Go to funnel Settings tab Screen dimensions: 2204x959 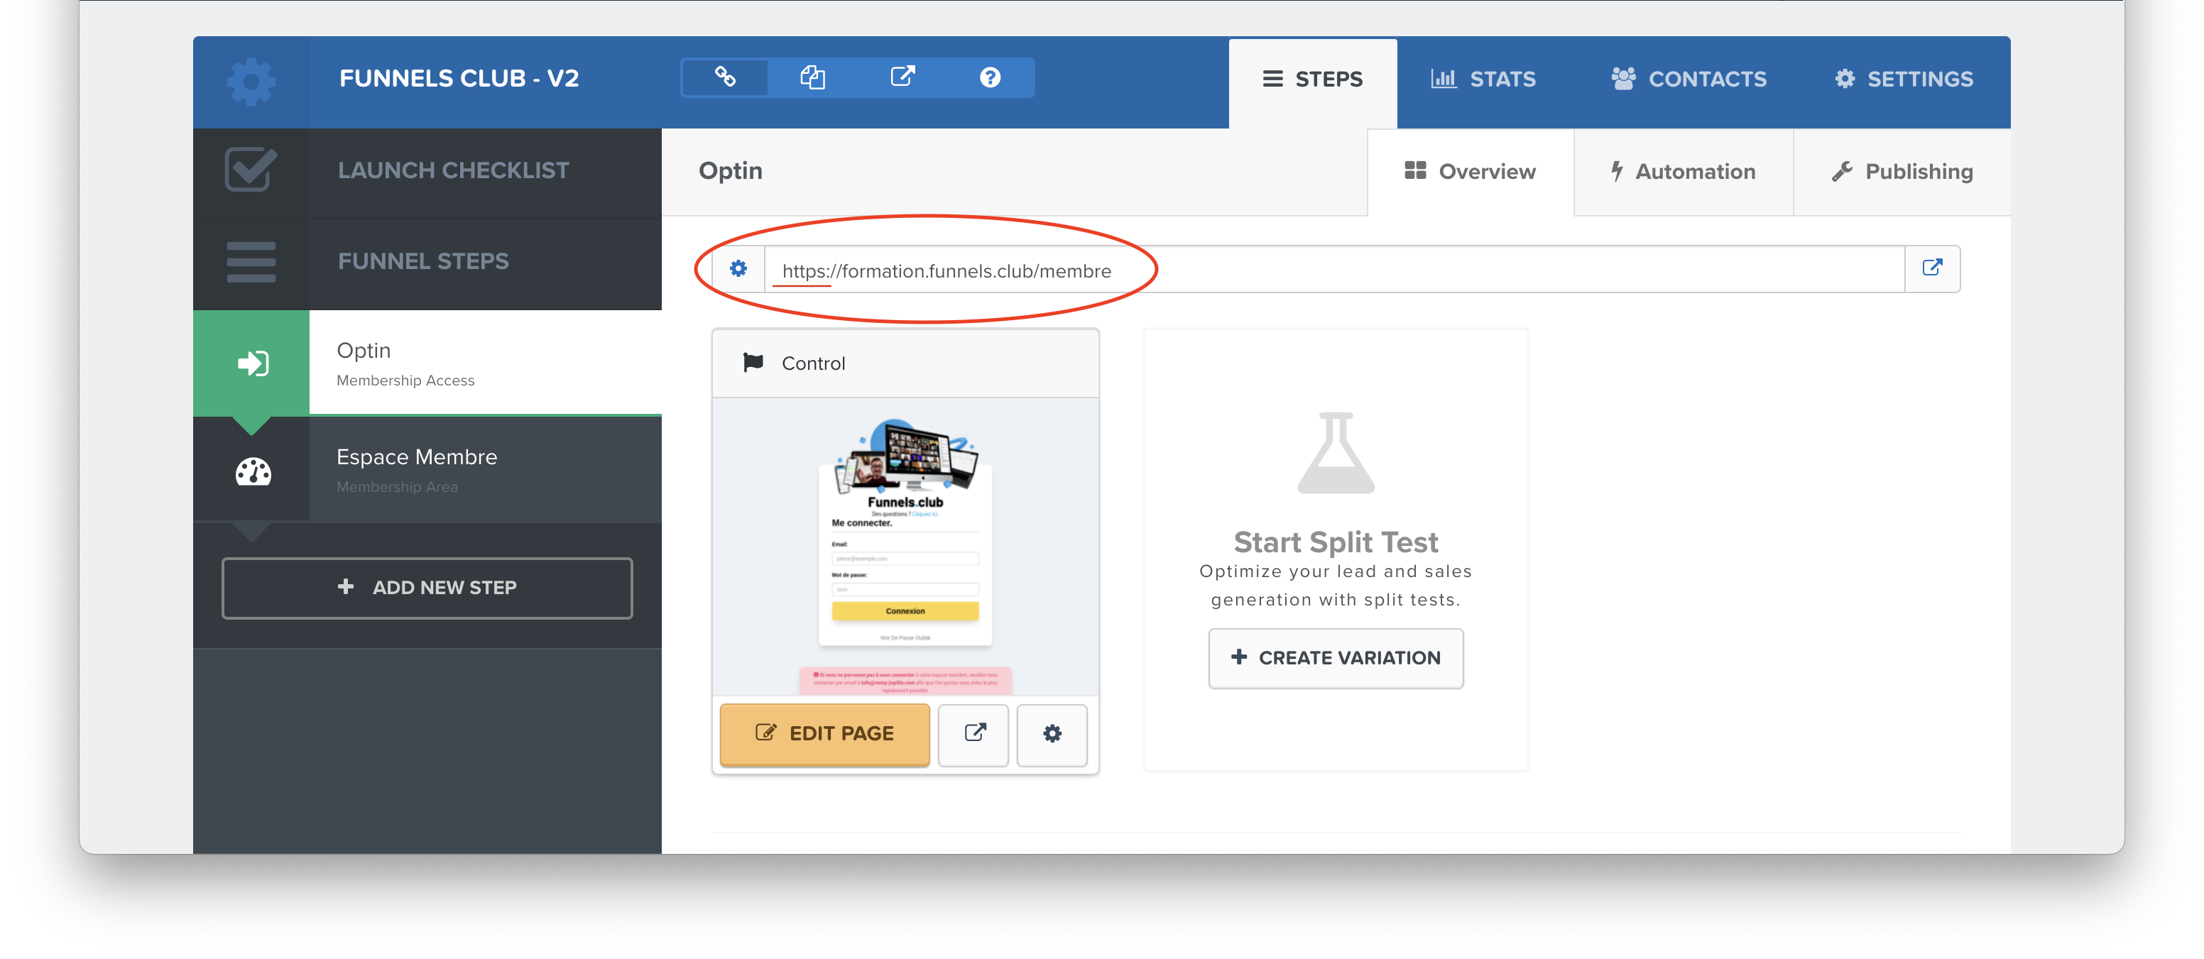[x=1903, y=80]
